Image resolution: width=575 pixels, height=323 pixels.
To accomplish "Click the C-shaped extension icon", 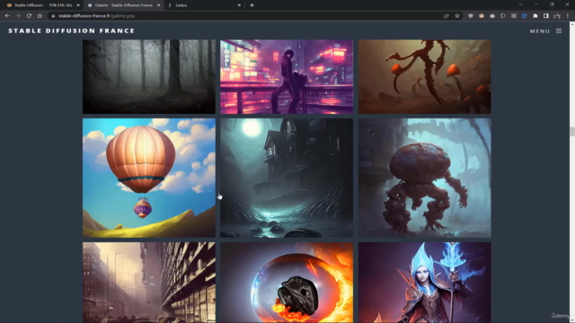I will coord(503,16).
